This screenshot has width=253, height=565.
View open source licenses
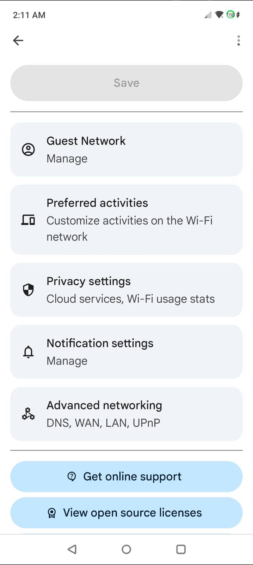point(126,512)
